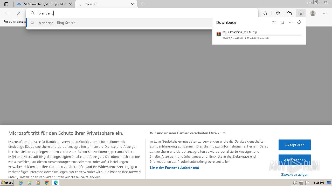Close the New tab tab
Viewport: 332px width, 186px height.
tap(133, 4)
